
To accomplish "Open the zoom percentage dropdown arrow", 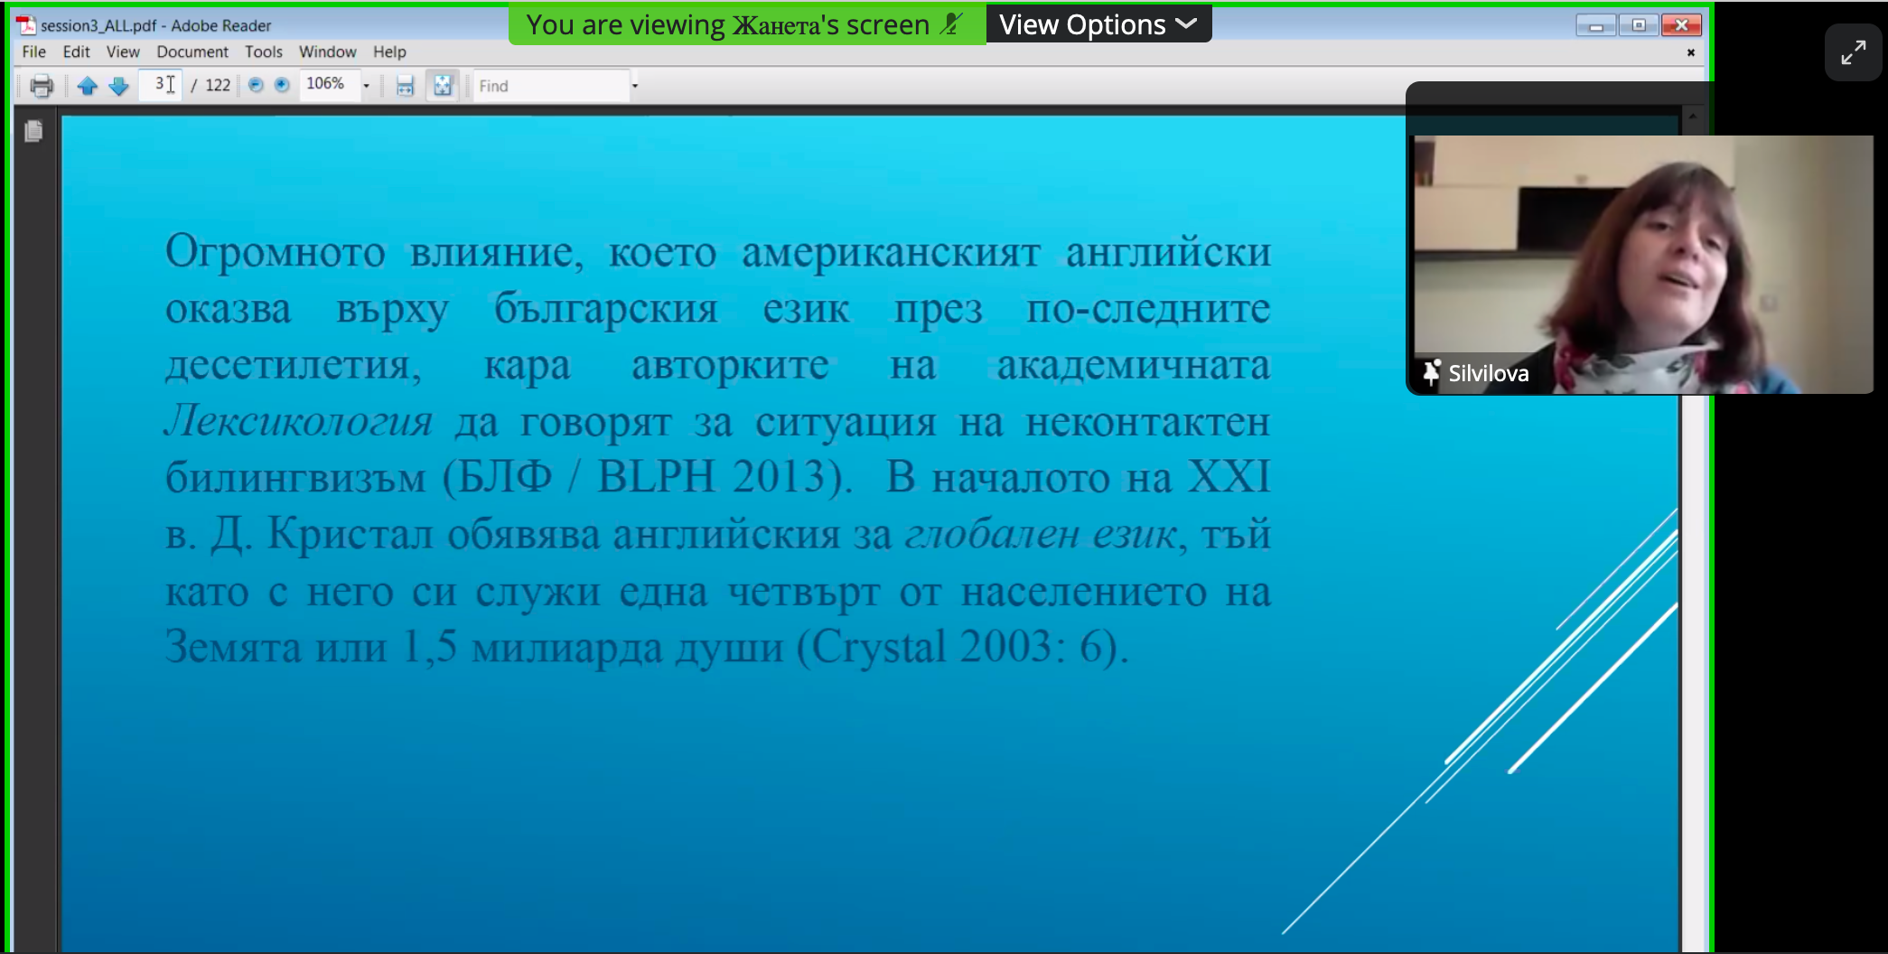I will click(x=366, y=86).
